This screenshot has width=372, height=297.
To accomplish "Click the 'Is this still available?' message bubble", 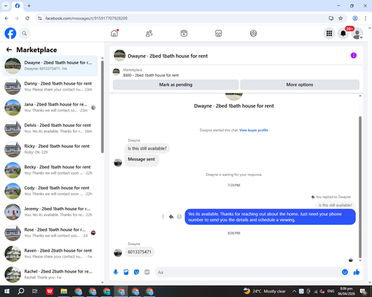I will 147,148.
